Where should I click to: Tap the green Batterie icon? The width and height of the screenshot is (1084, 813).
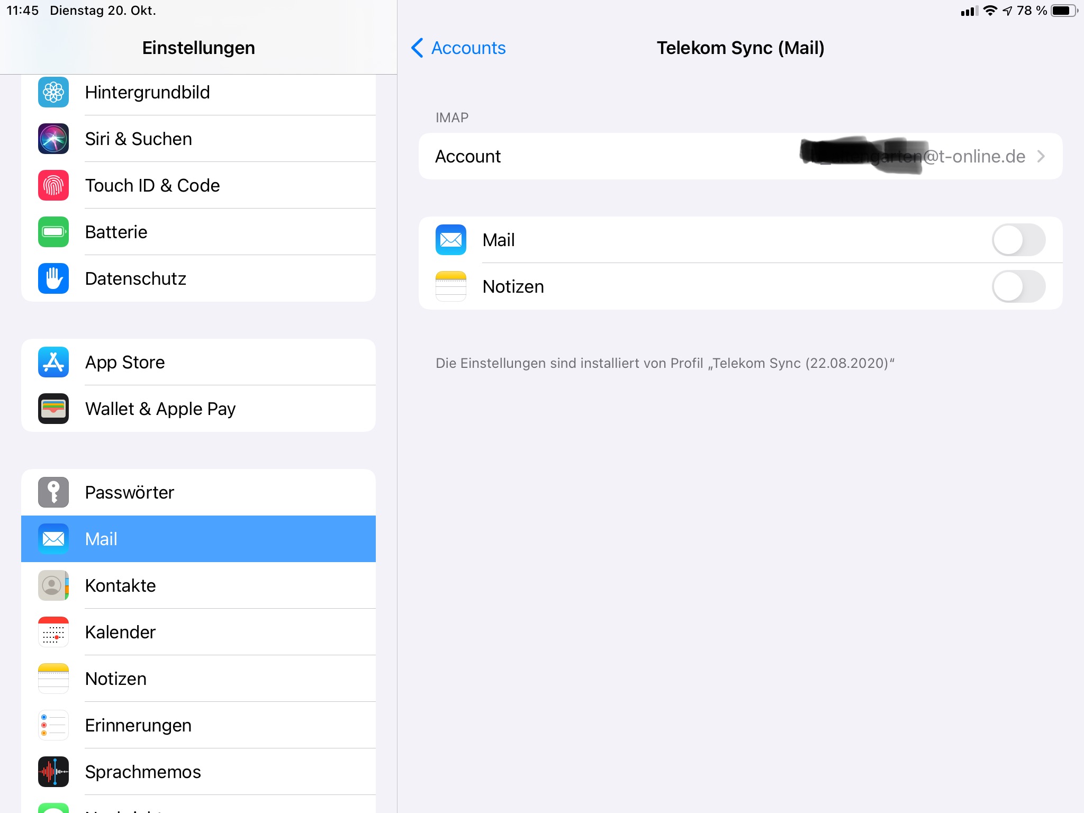[x=53, y=232]
